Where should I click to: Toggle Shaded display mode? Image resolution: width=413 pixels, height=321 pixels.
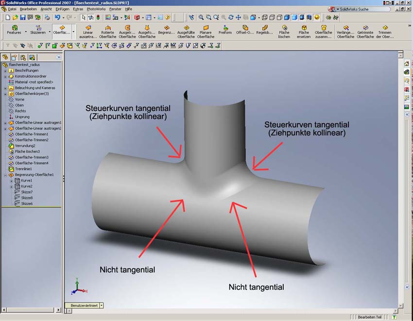click(x=294, y=17)
